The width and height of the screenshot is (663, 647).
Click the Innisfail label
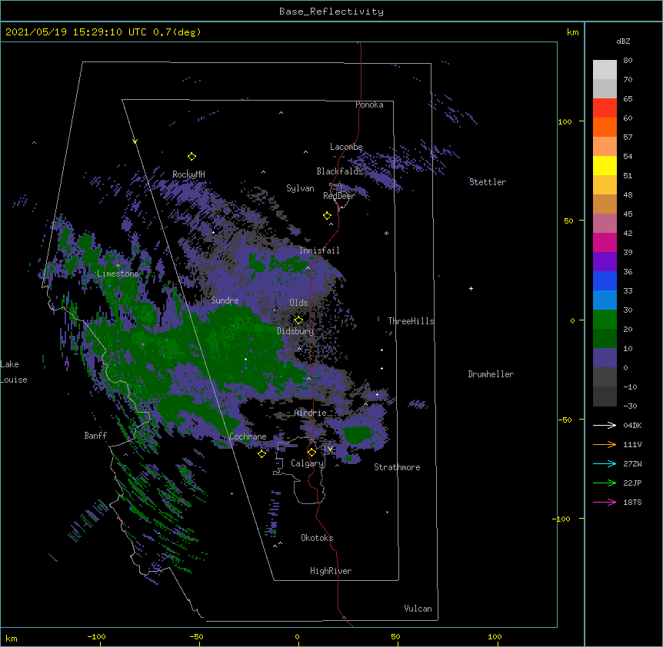tap(319, 251)
